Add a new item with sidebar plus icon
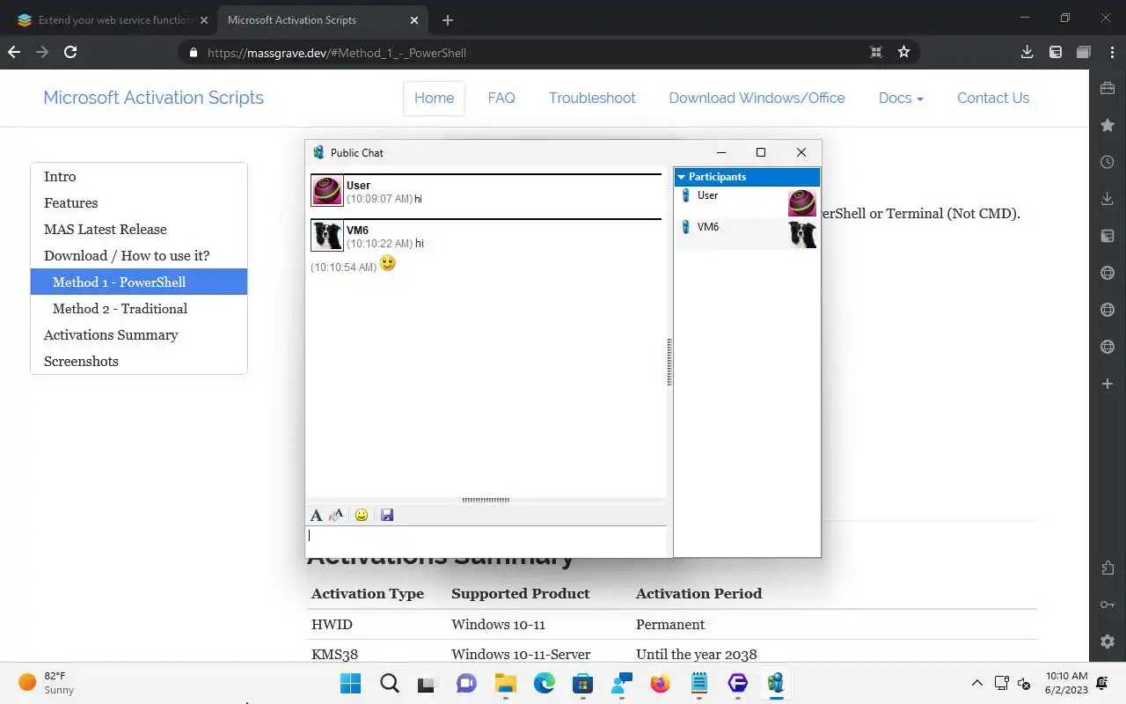 pos(1108,384)
